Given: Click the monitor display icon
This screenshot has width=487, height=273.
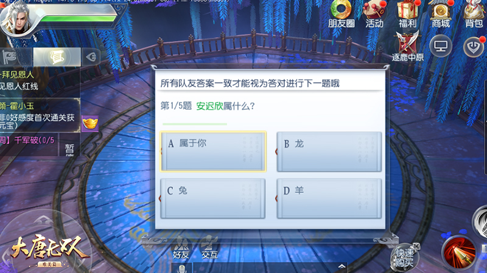Looking at the screenshot, I should click(440, 47).
